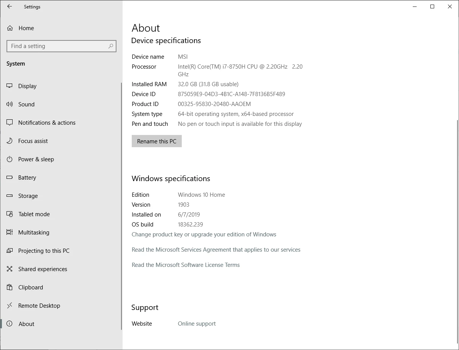
Task: Click the Windows specifications heading
Action: click(171, 178)
